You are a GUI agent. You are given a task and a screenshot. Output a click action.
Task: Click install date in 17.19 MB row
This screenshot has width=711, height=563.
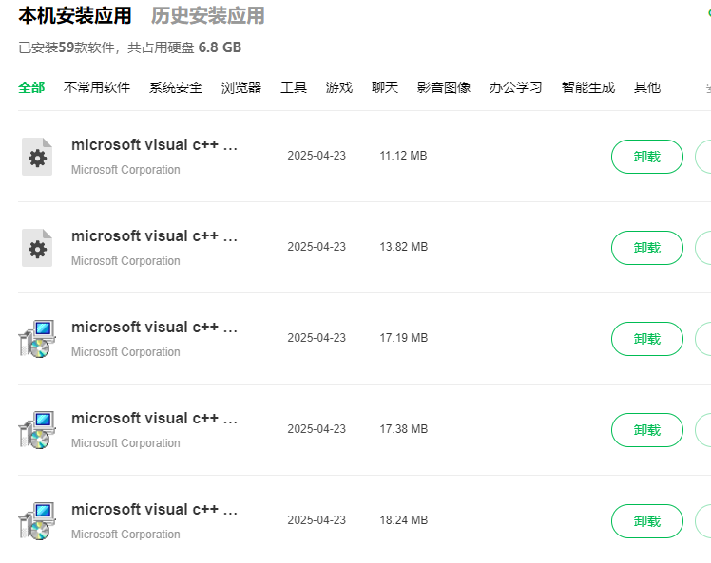point(317,337)
